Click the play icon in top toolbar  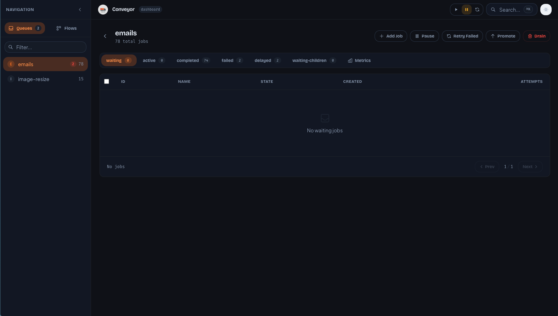456,10
